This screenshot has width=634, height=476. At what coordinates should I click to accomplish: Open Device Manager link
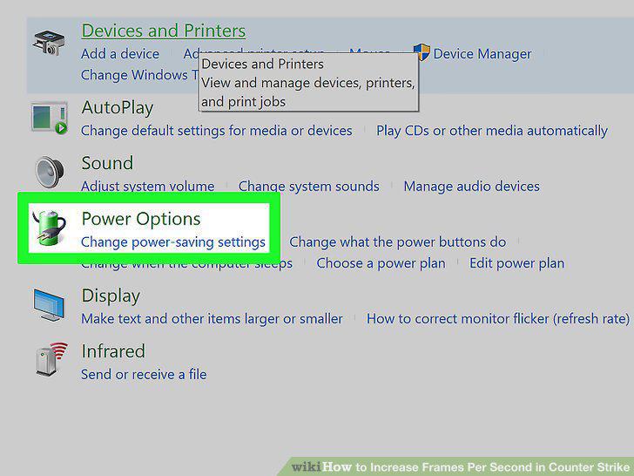point(482,54)
